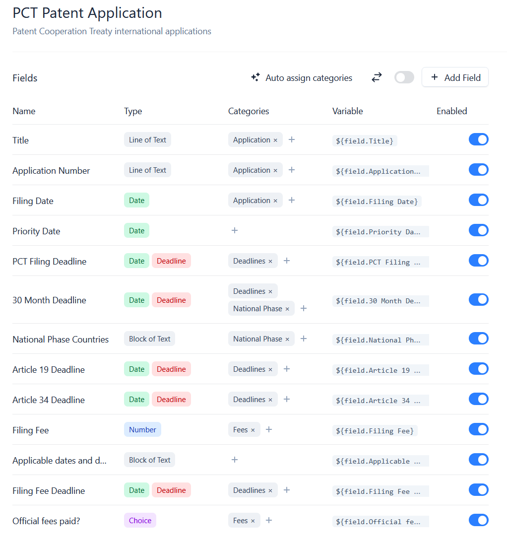
Task: Remove Deadlines category from PCT Filing Deadline
Action: [270, 261]
